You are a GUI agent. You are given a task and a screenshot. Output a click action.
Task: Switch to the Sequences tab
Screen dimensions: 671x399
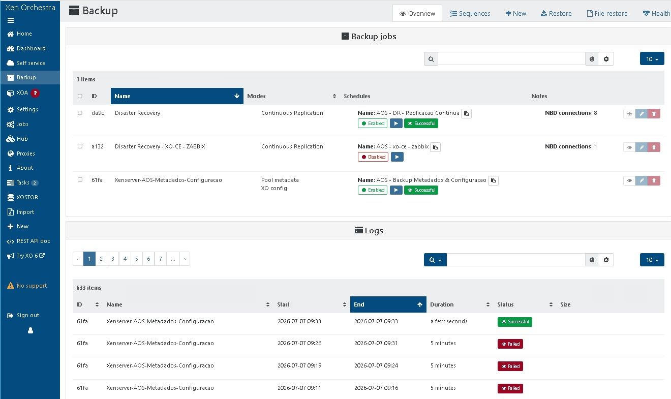tap(470, 14)
